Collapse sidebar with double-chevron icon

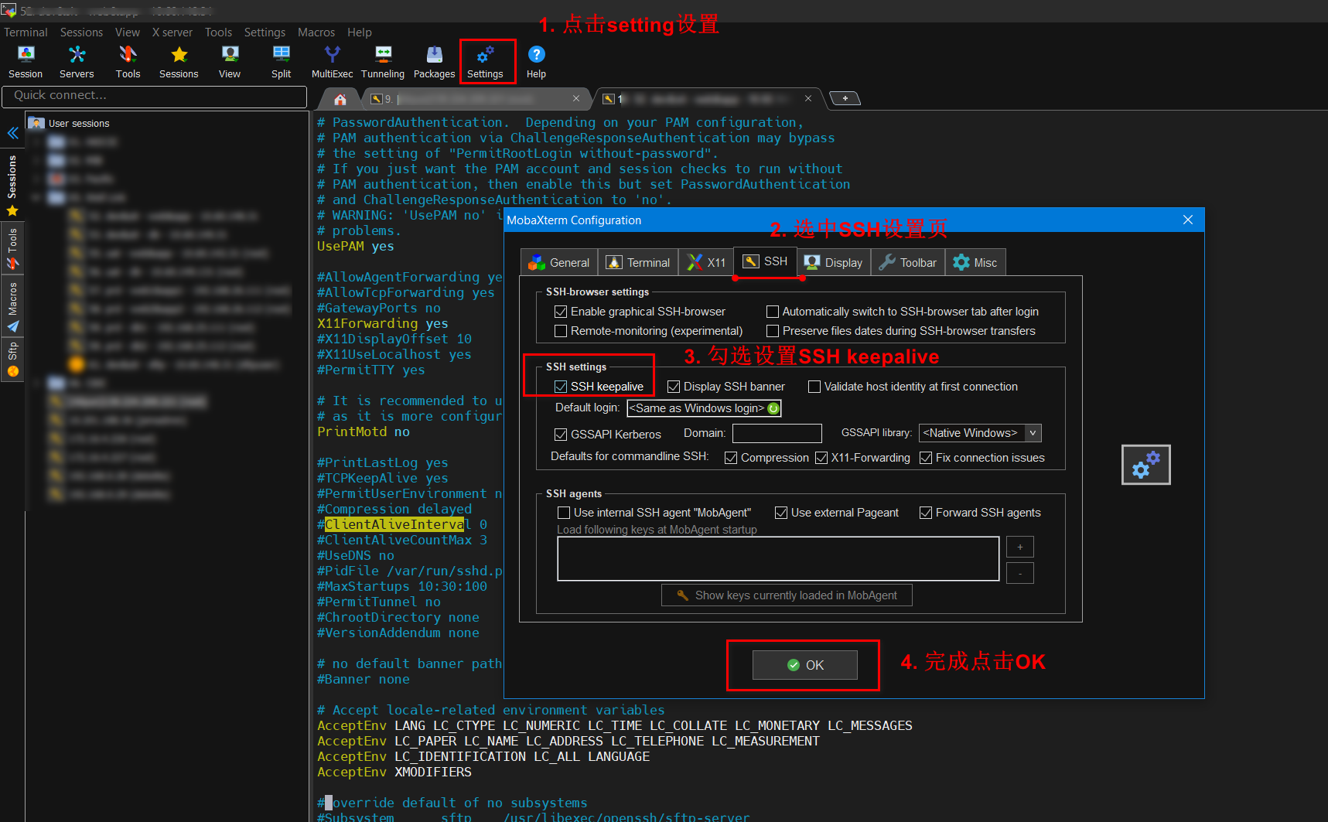click(13, 133)
